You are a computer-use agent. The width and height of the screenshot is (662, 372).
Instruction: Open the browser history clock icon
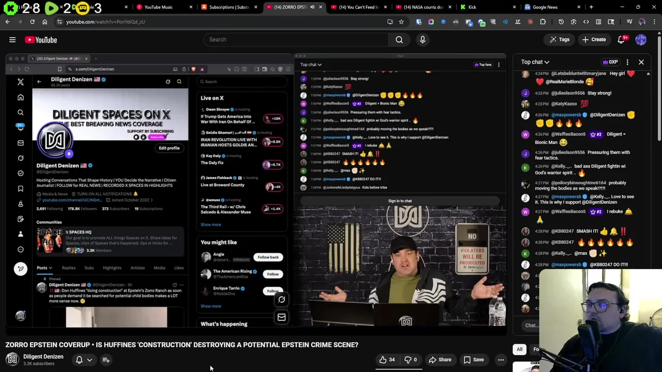click(x=561, y=22)
